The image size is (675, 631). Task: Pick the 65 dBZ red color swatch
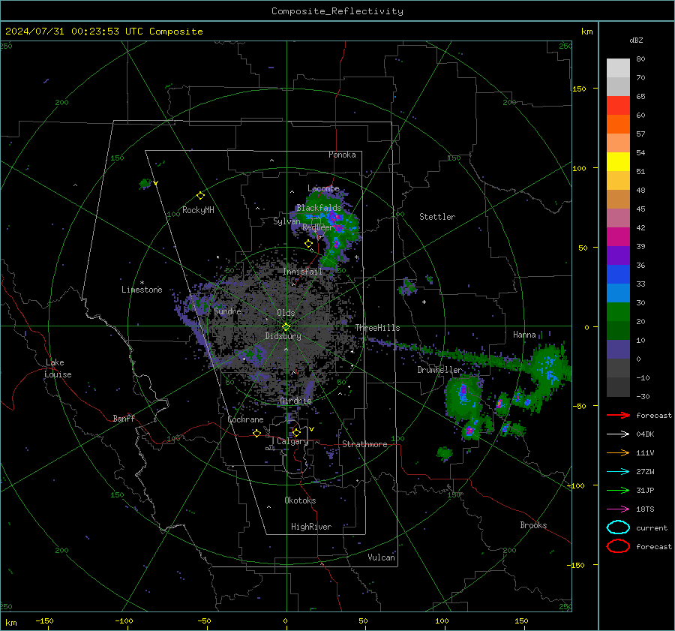618,105
